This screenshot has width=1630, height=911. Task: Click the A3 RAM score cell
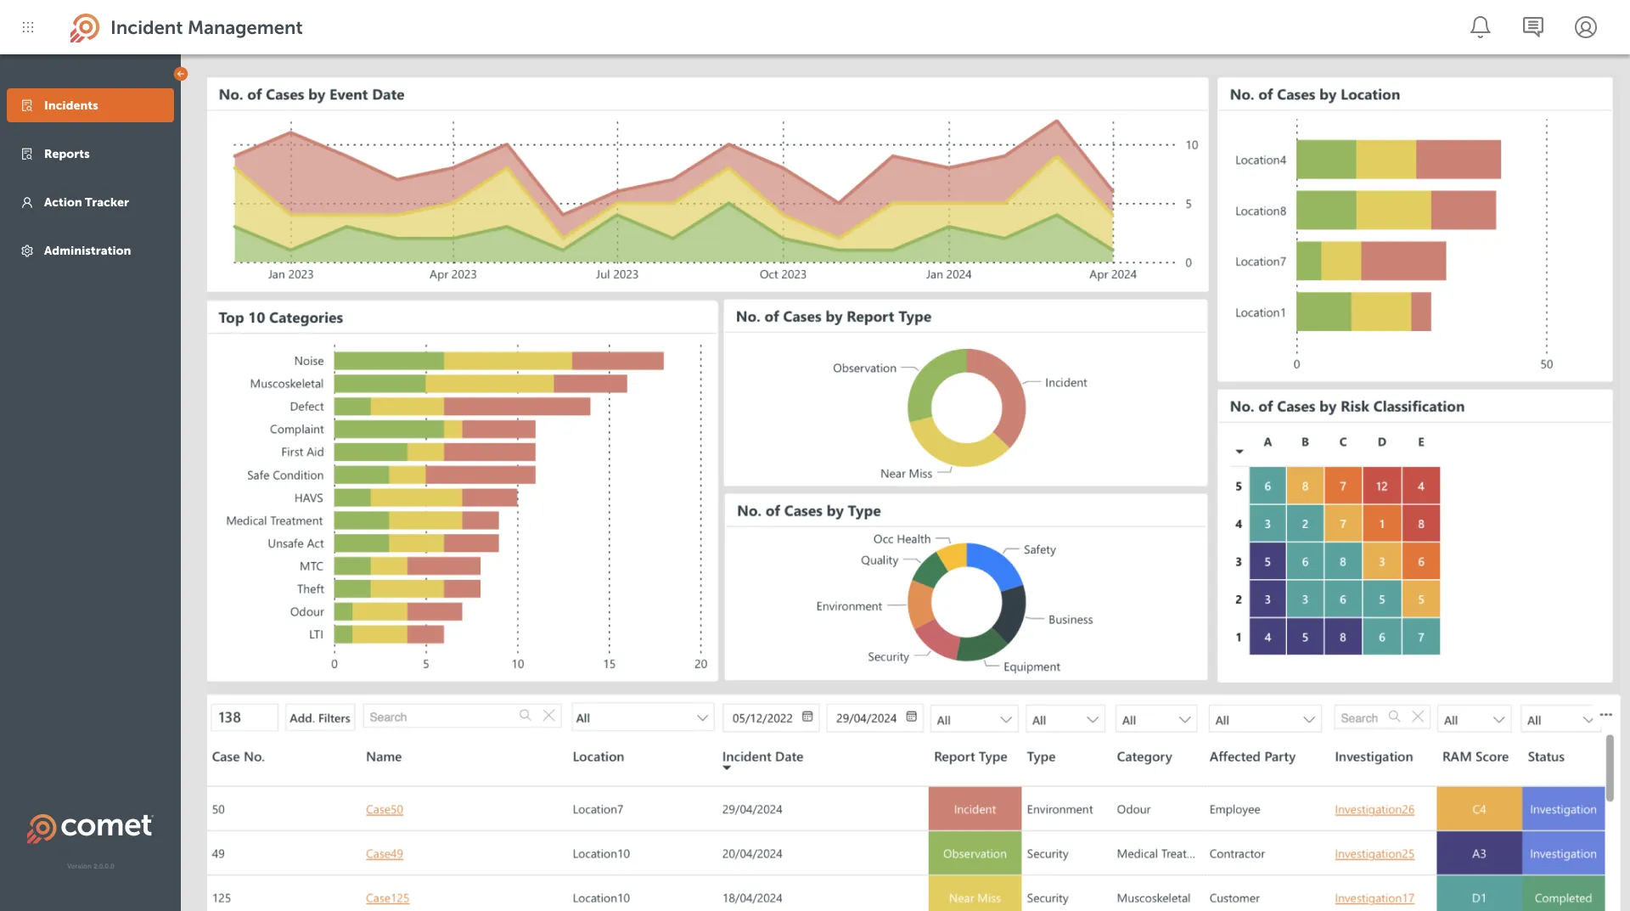click(x=1479, y=853)
